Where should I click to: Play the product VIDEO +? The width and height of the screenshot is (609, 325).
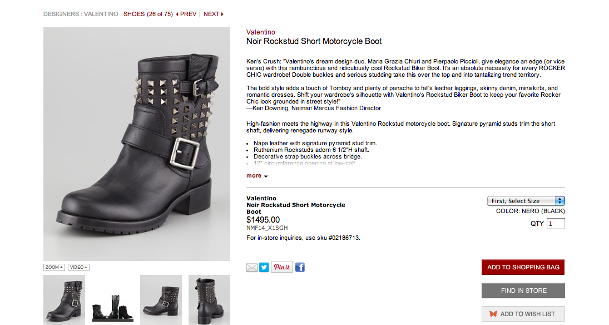(79, 268)
